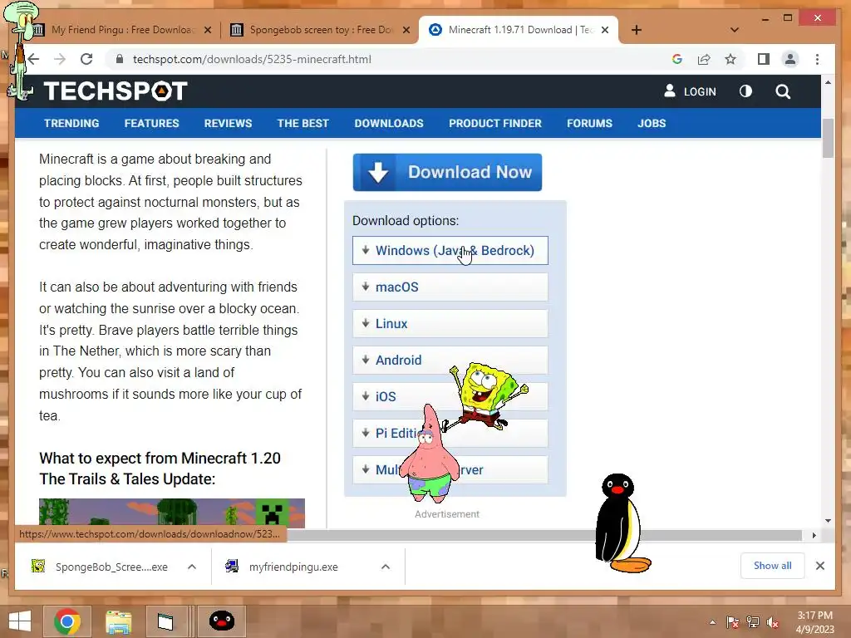Click the scrollbar up arrow
The image size is (851, 638).
point(828,82)
